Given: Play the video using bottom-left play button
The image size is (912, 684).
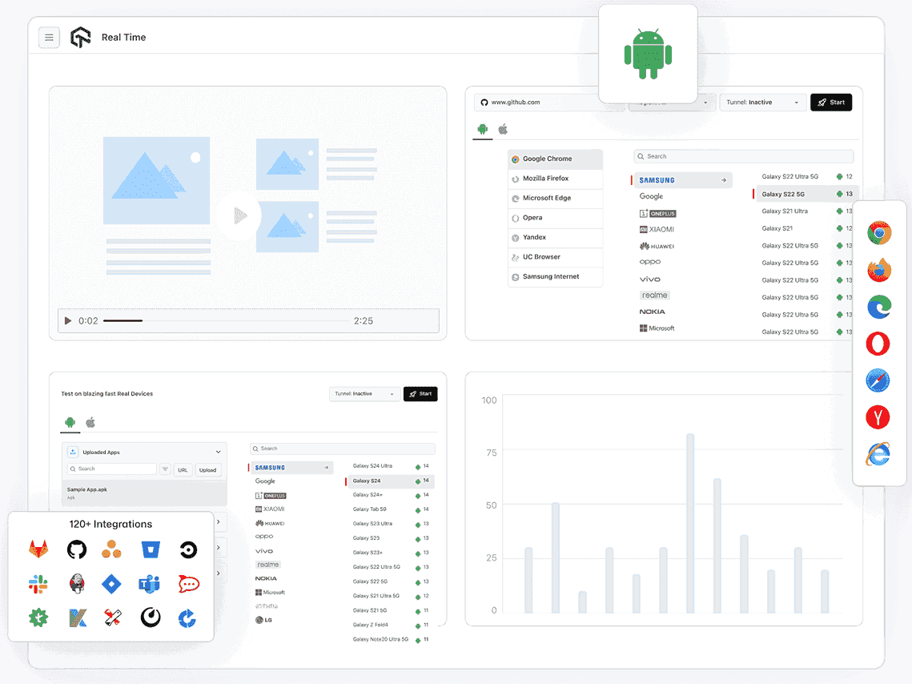Looking at the screenshot, I should (67, 320).
